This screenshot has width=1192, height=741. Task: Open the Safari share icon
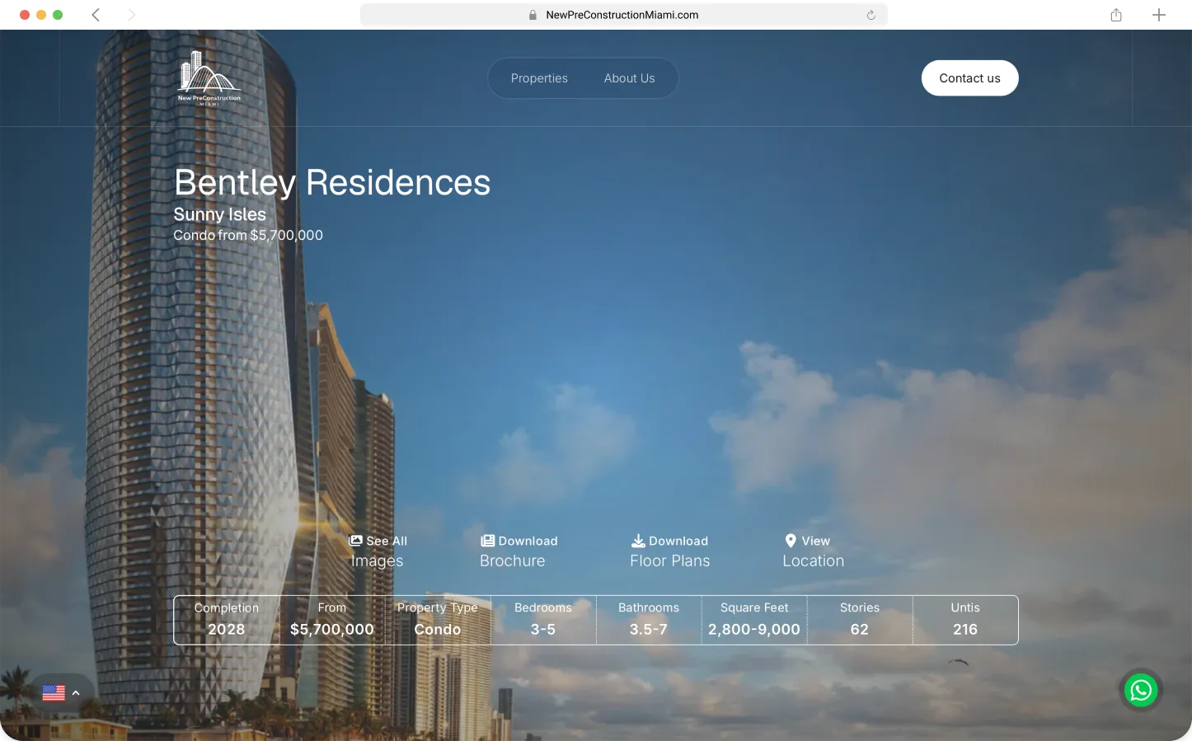pos(1116,15)
